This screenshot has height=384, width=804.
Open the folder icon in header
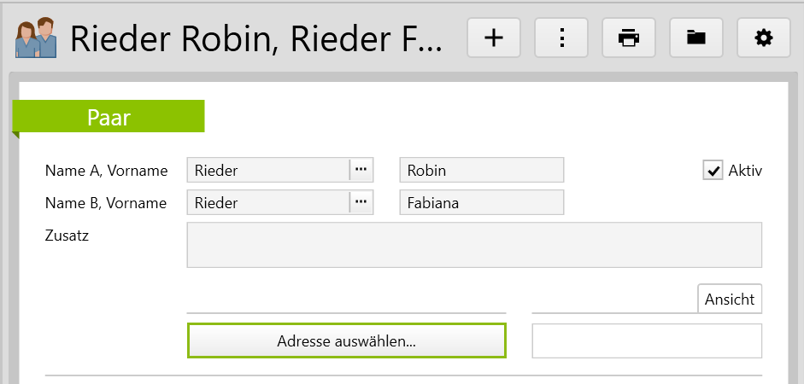click(696, 38)
